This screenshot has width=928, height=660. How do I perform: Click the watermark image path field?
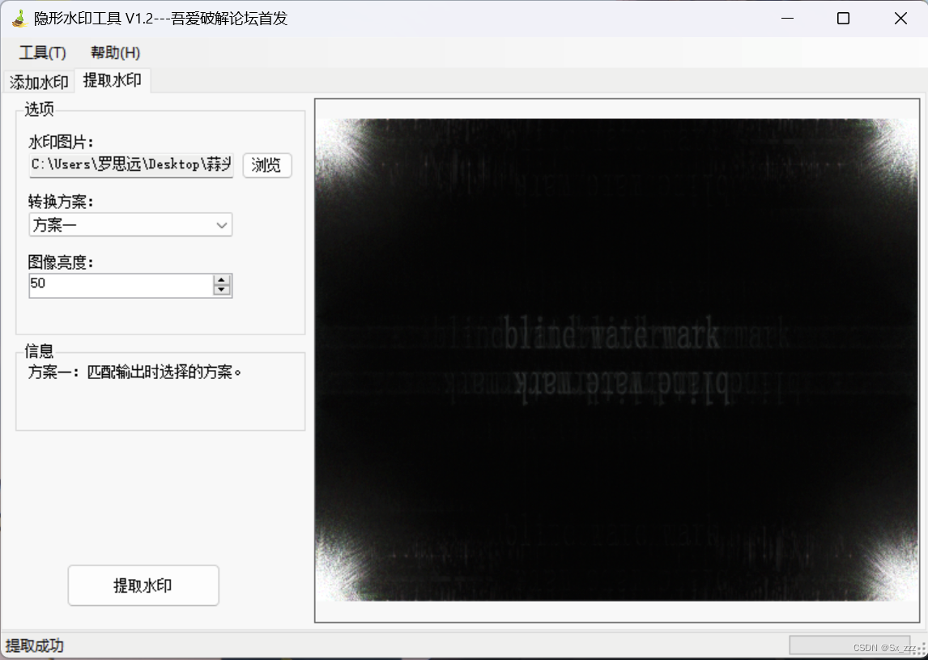131,165
